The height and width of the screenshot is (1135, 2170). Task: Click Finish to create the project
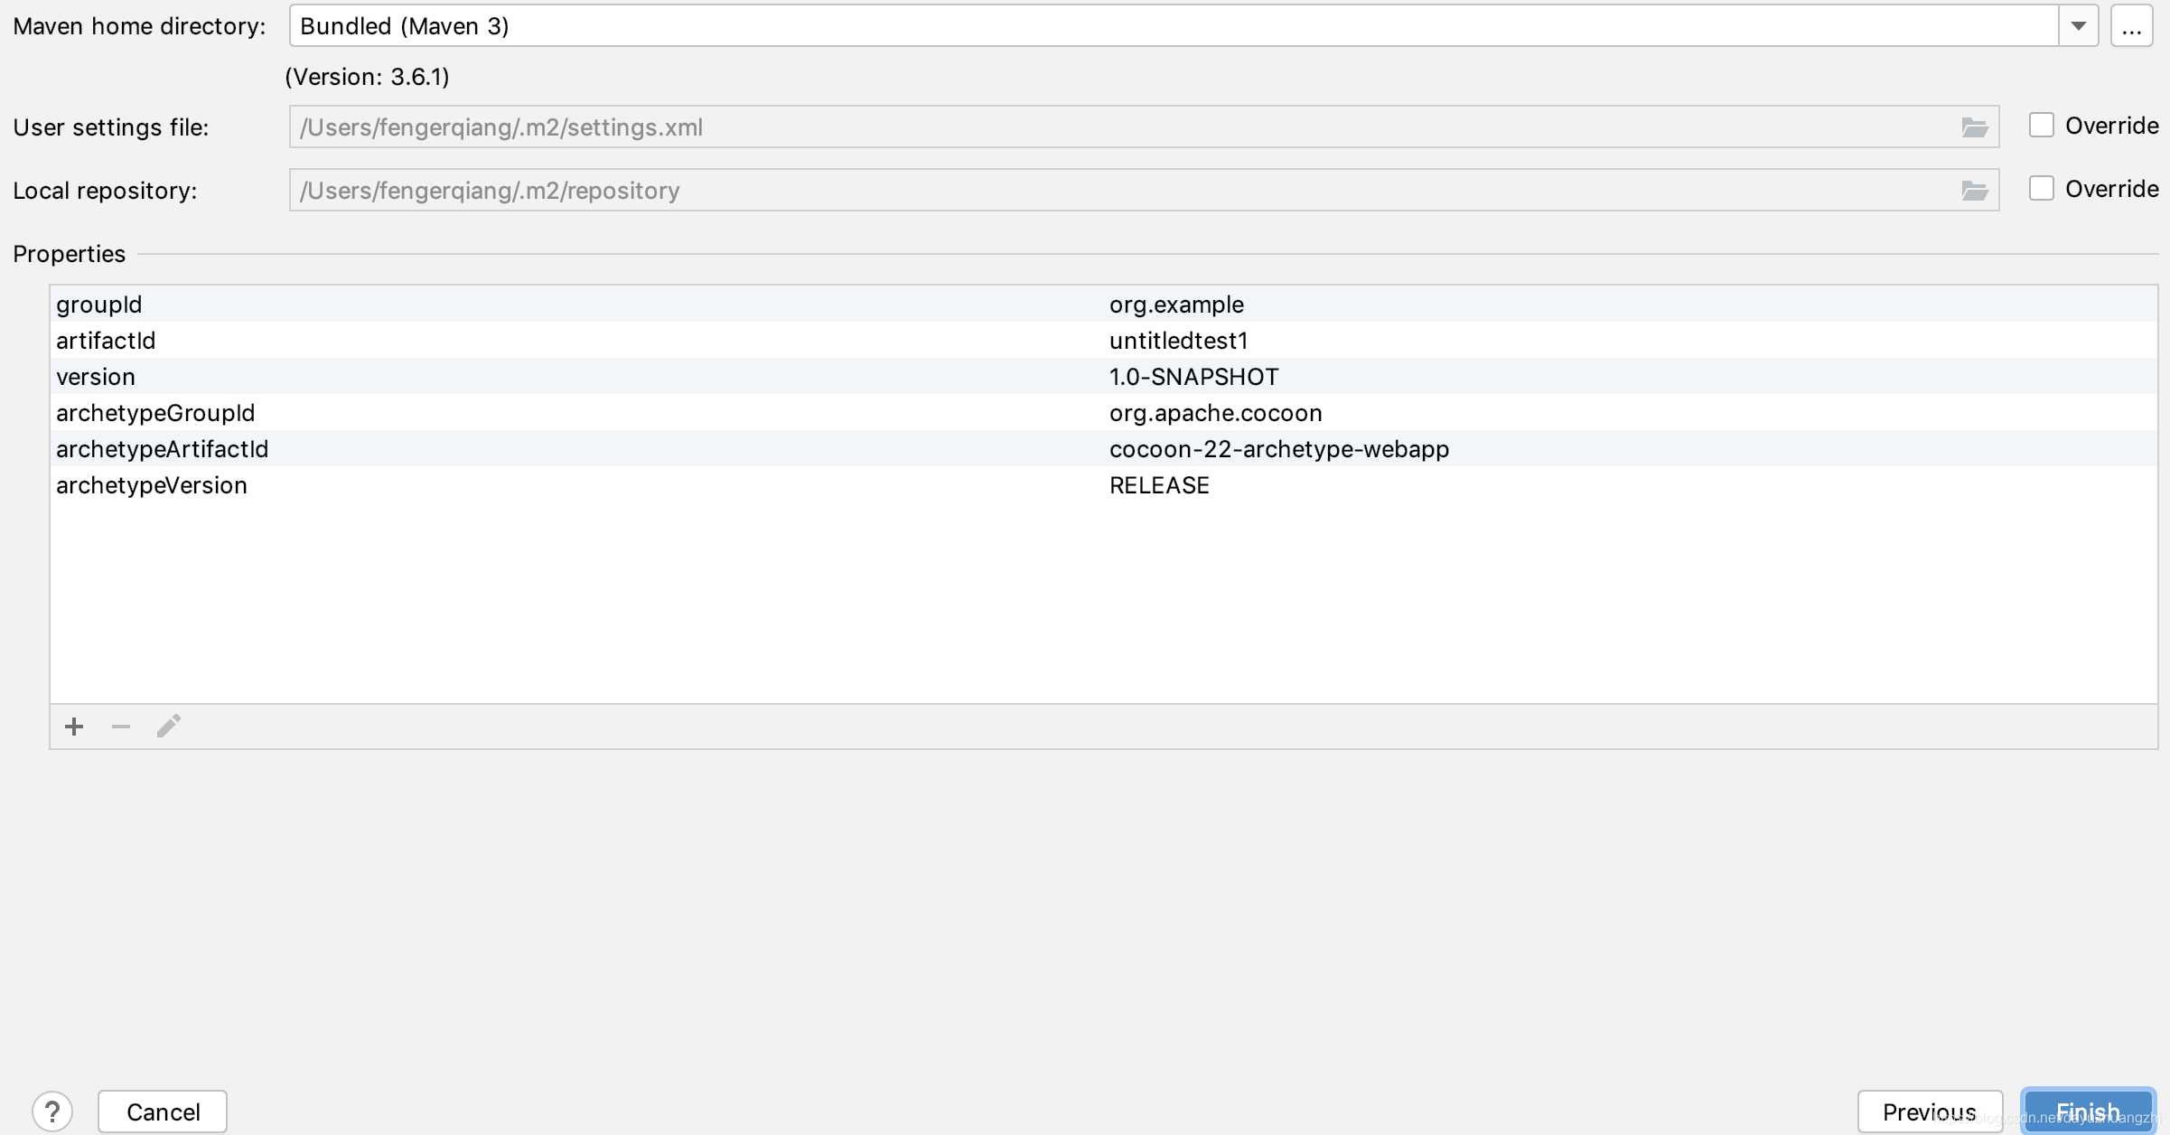(x=2088, y=1112)
